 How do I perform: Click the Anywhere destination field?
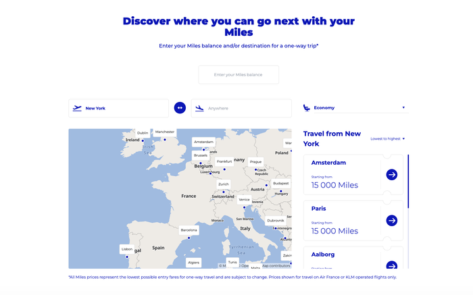(x=241, y=108)
